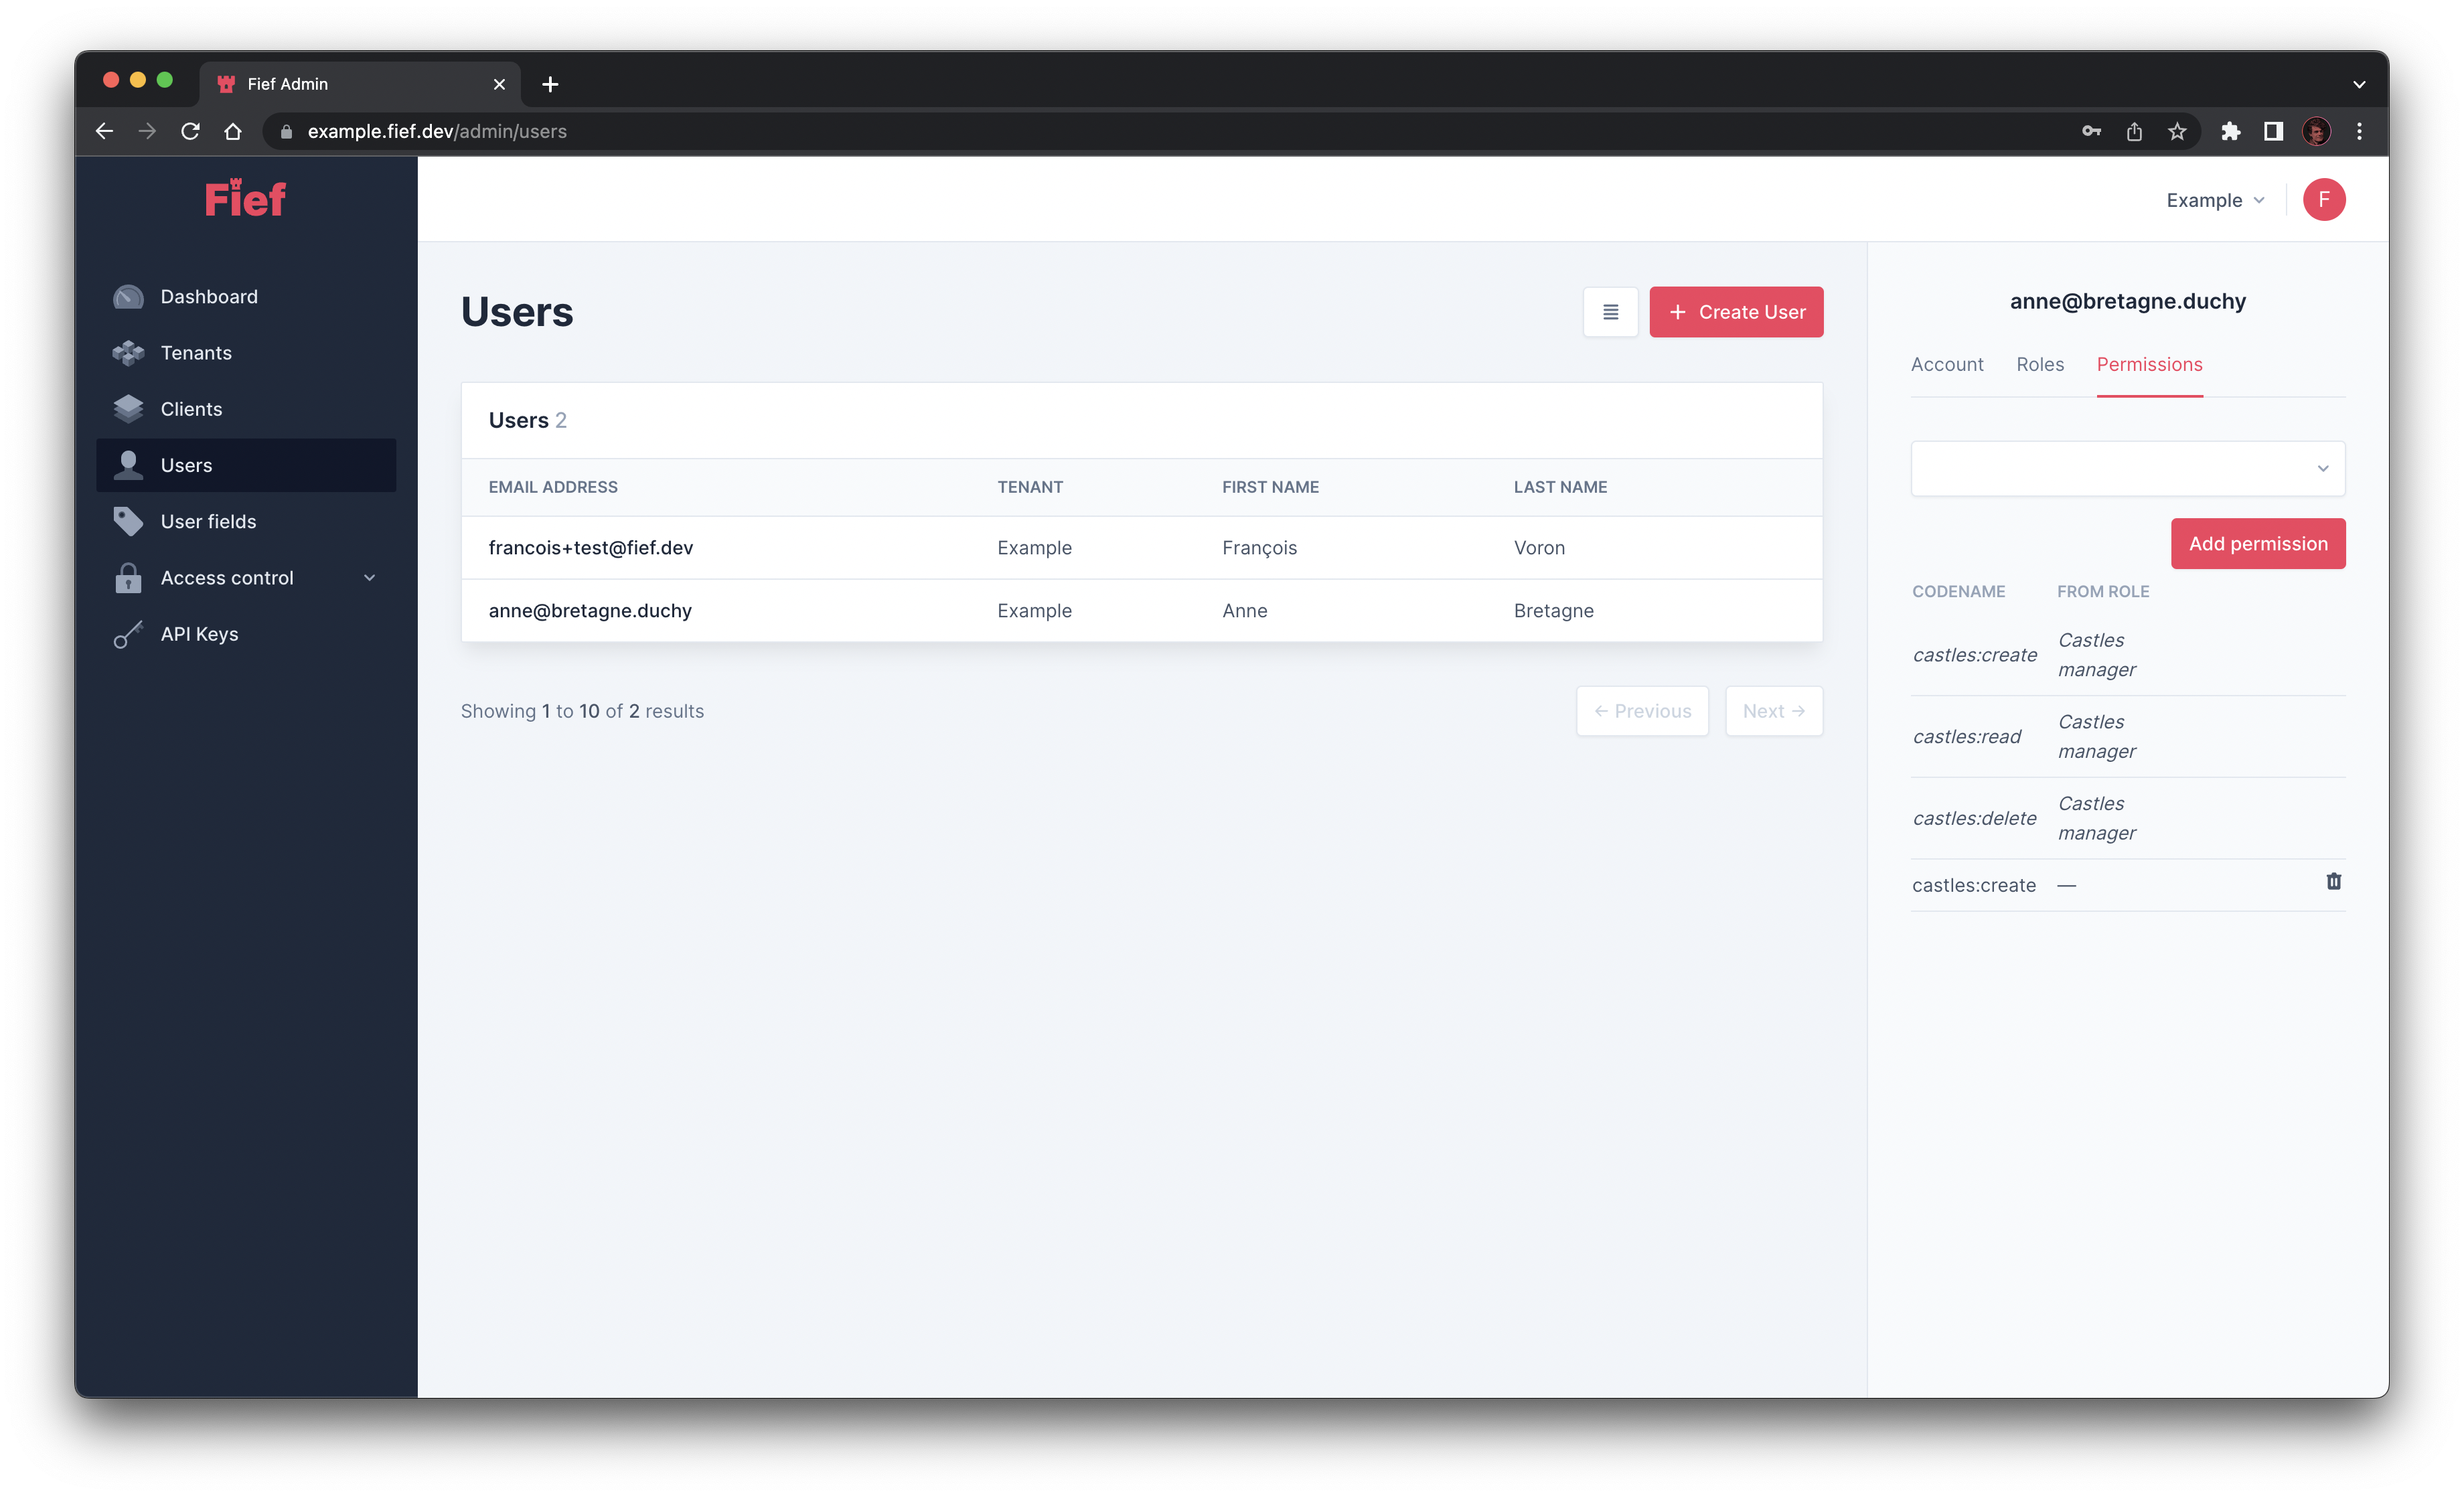This screenshot has height=1497, width=2464.
Task: Click the Voron last name cell
Action: (x=1539, y=548)
